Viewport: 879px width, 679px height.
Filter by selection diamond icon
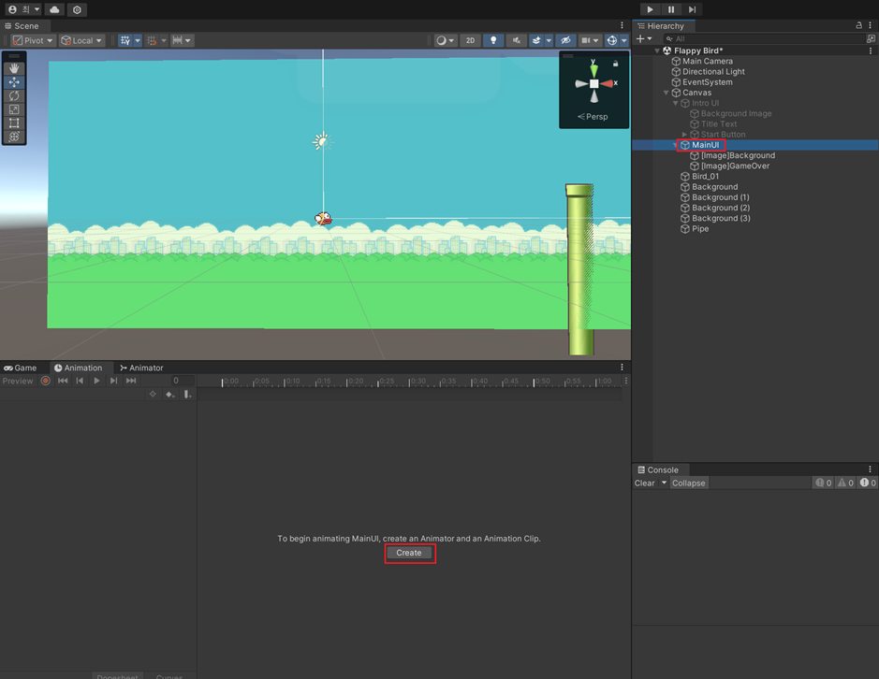153,395
